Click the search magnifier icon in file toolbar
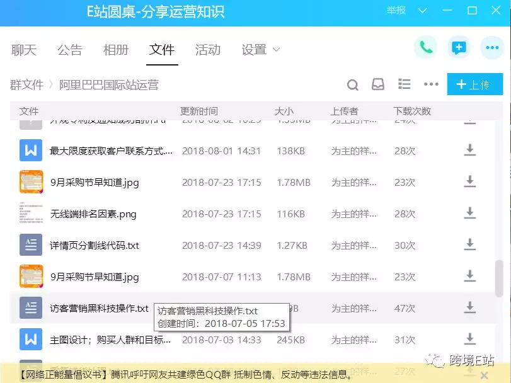This screenshot has width=511, height=383. pyautogui.click(x=353, y=85)
